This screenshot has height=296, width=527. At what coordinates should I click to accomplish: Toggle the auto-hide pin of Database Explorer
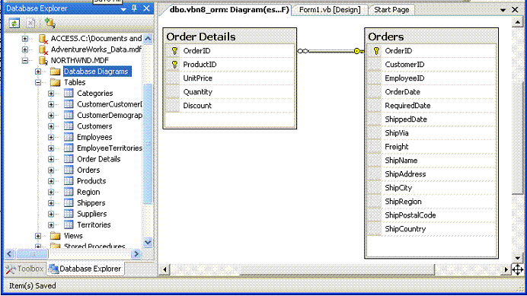pos(135,8)
